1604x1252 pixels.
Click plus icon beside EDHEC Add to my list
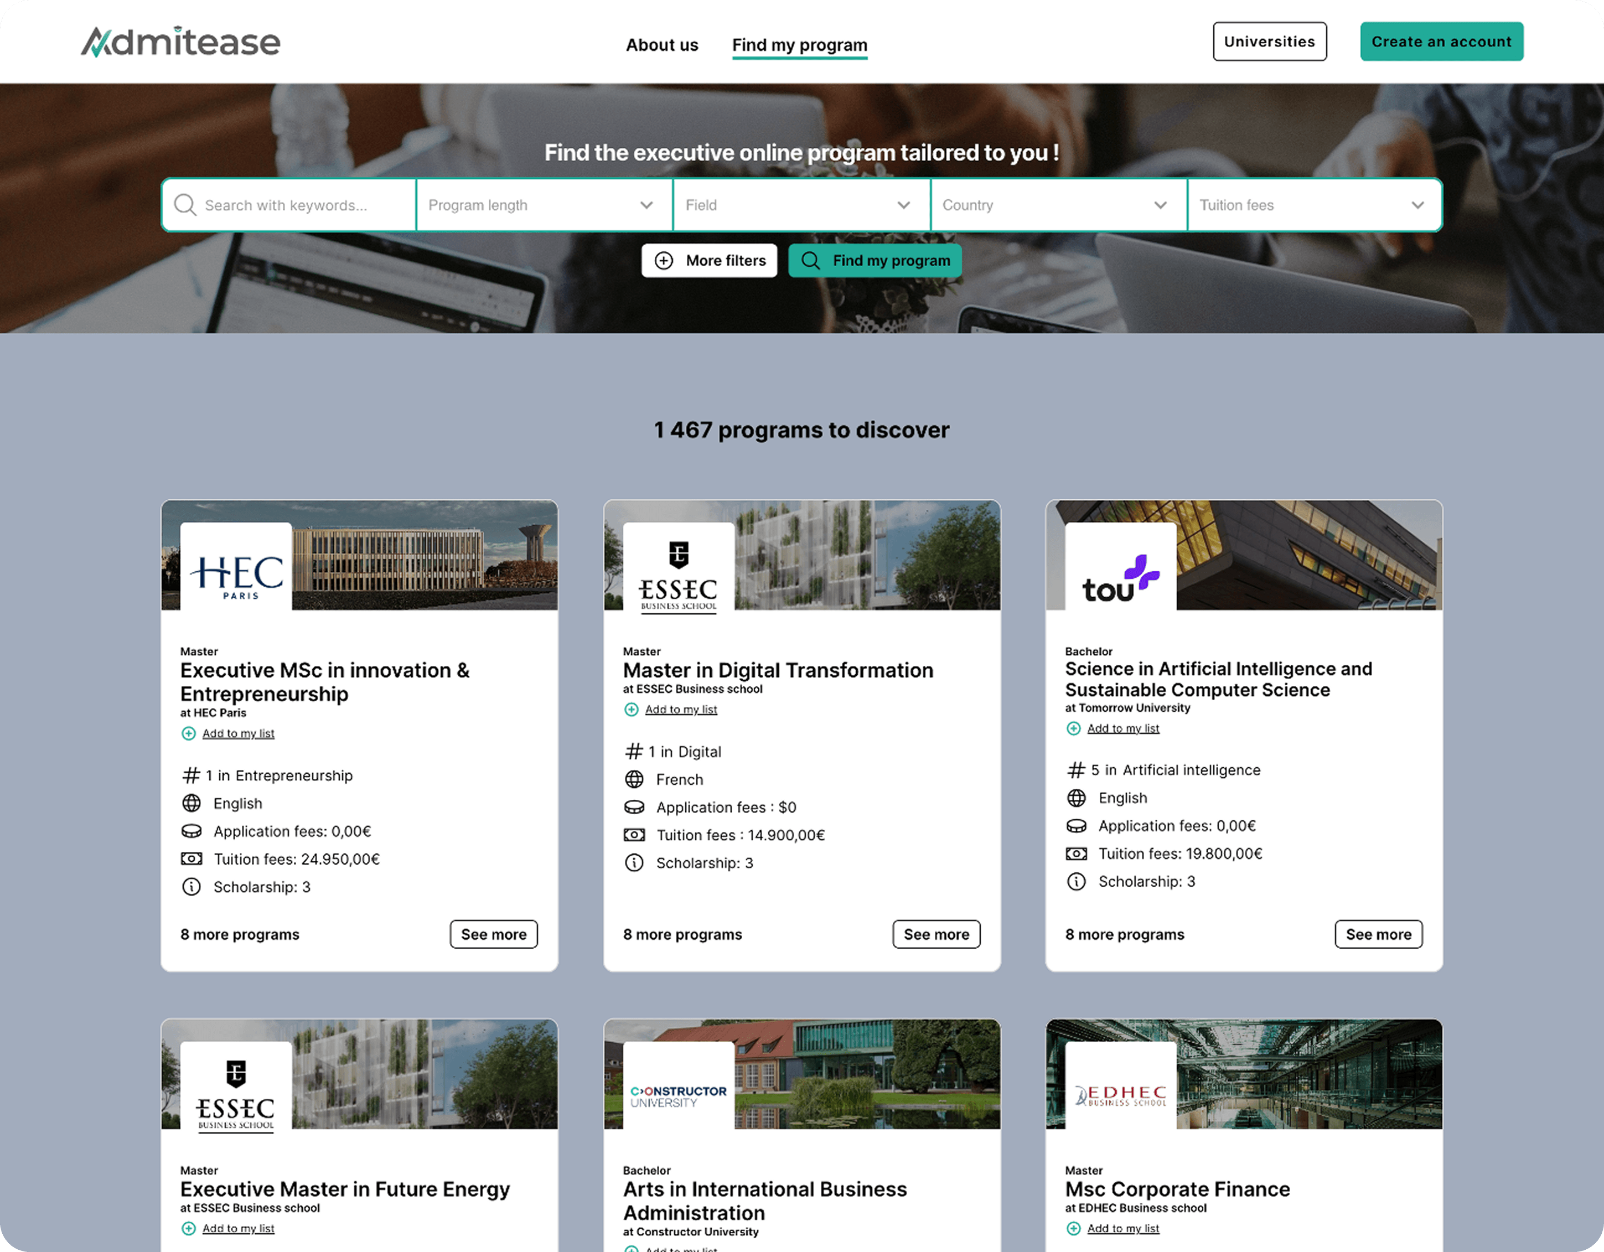point(1074,1229)
